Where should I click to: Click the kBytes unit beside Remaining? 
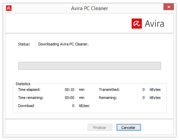pos(155,98)
